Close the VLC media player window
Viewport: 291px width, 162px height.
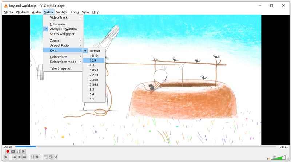[283, 5]
